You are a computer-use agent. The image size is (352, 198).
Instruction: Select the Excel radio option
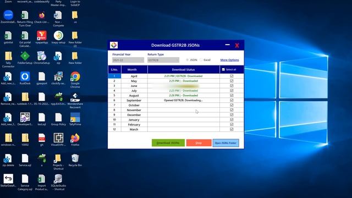click(x=201, y=60)
